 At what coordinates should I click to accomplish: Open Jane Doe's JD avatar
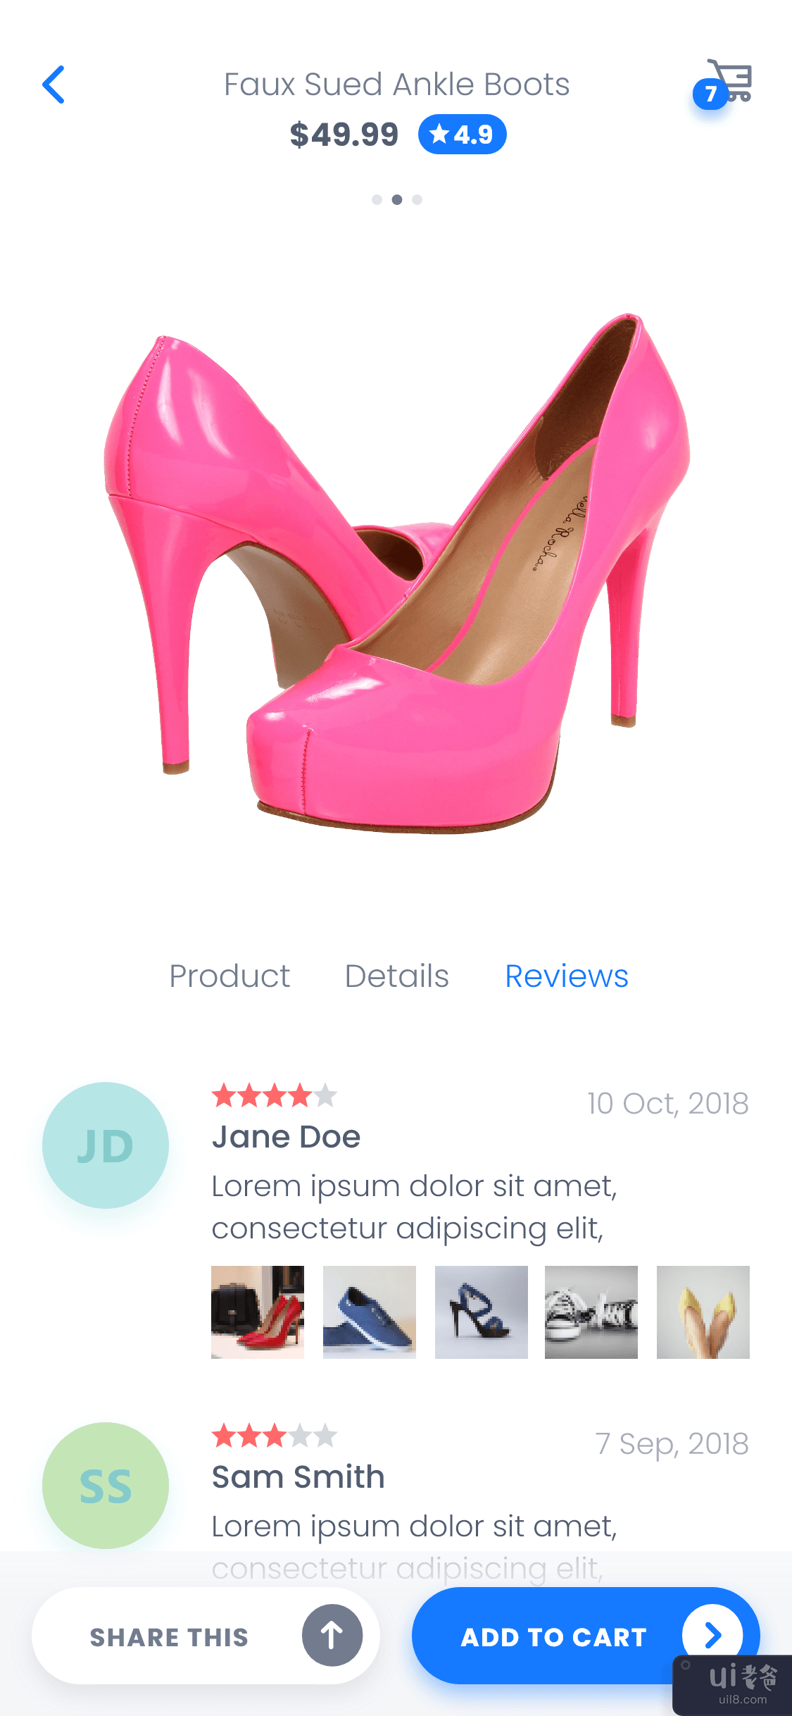[106, 1145]
